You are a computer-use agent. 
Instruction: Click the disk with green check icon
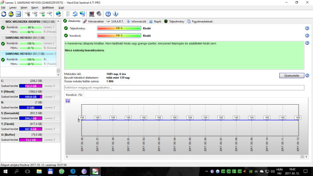pyautogui.click(x=42, y=14)
